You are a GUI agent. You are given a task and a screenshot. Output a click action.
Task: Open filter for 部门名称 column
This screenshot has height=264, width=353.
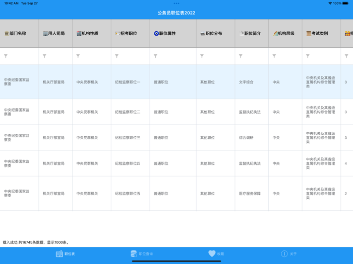6,56
